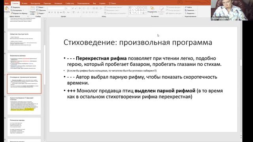253x142 pixels.
Task: Click Format Painter (Формат по образцу)
Action: point(19,13)
